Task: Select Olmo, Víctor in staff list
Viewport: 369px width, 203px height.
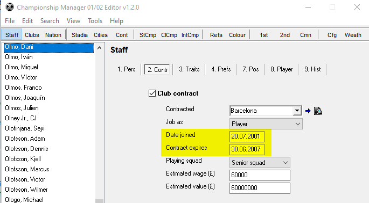Action: (49, 77)
